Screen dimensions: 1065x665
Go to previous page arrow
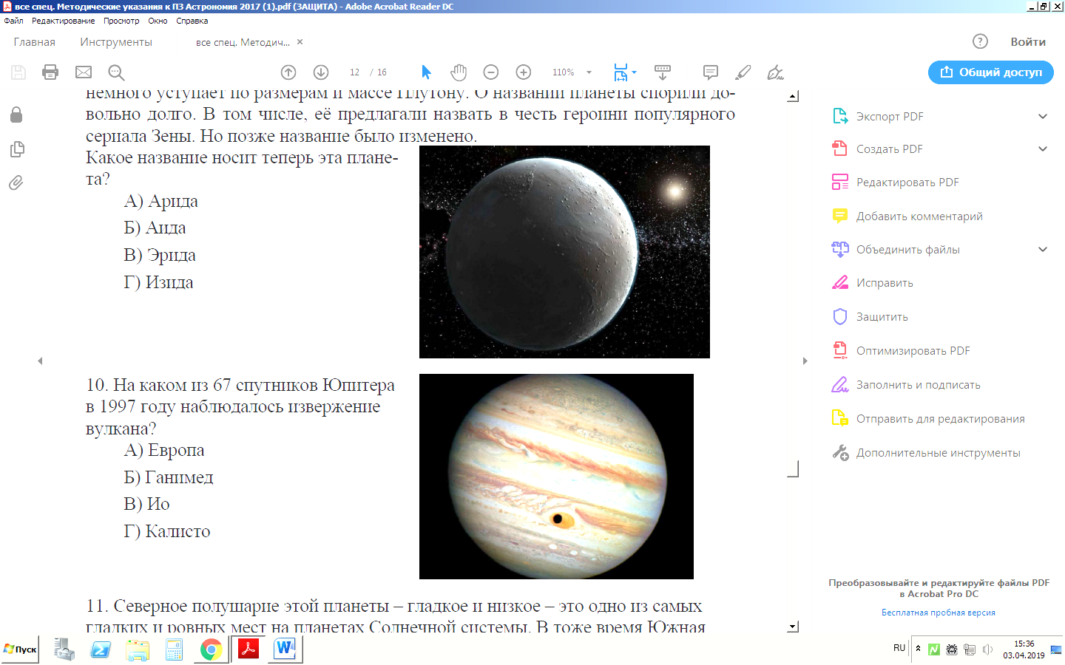pos(288,72)
